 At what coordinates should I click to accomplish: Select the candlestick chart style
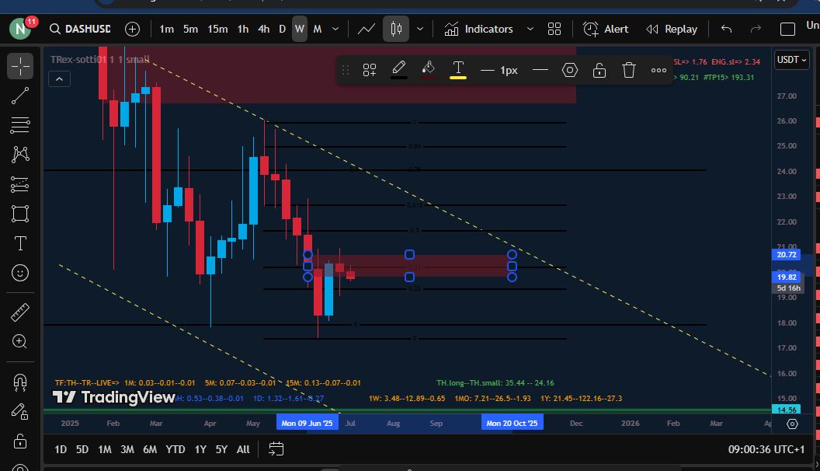[396, 29]
